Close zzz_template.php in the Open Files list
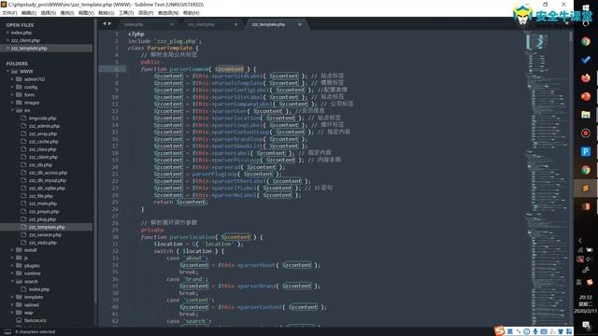Screen dimensions: 598x336 (x=7, y=49)
